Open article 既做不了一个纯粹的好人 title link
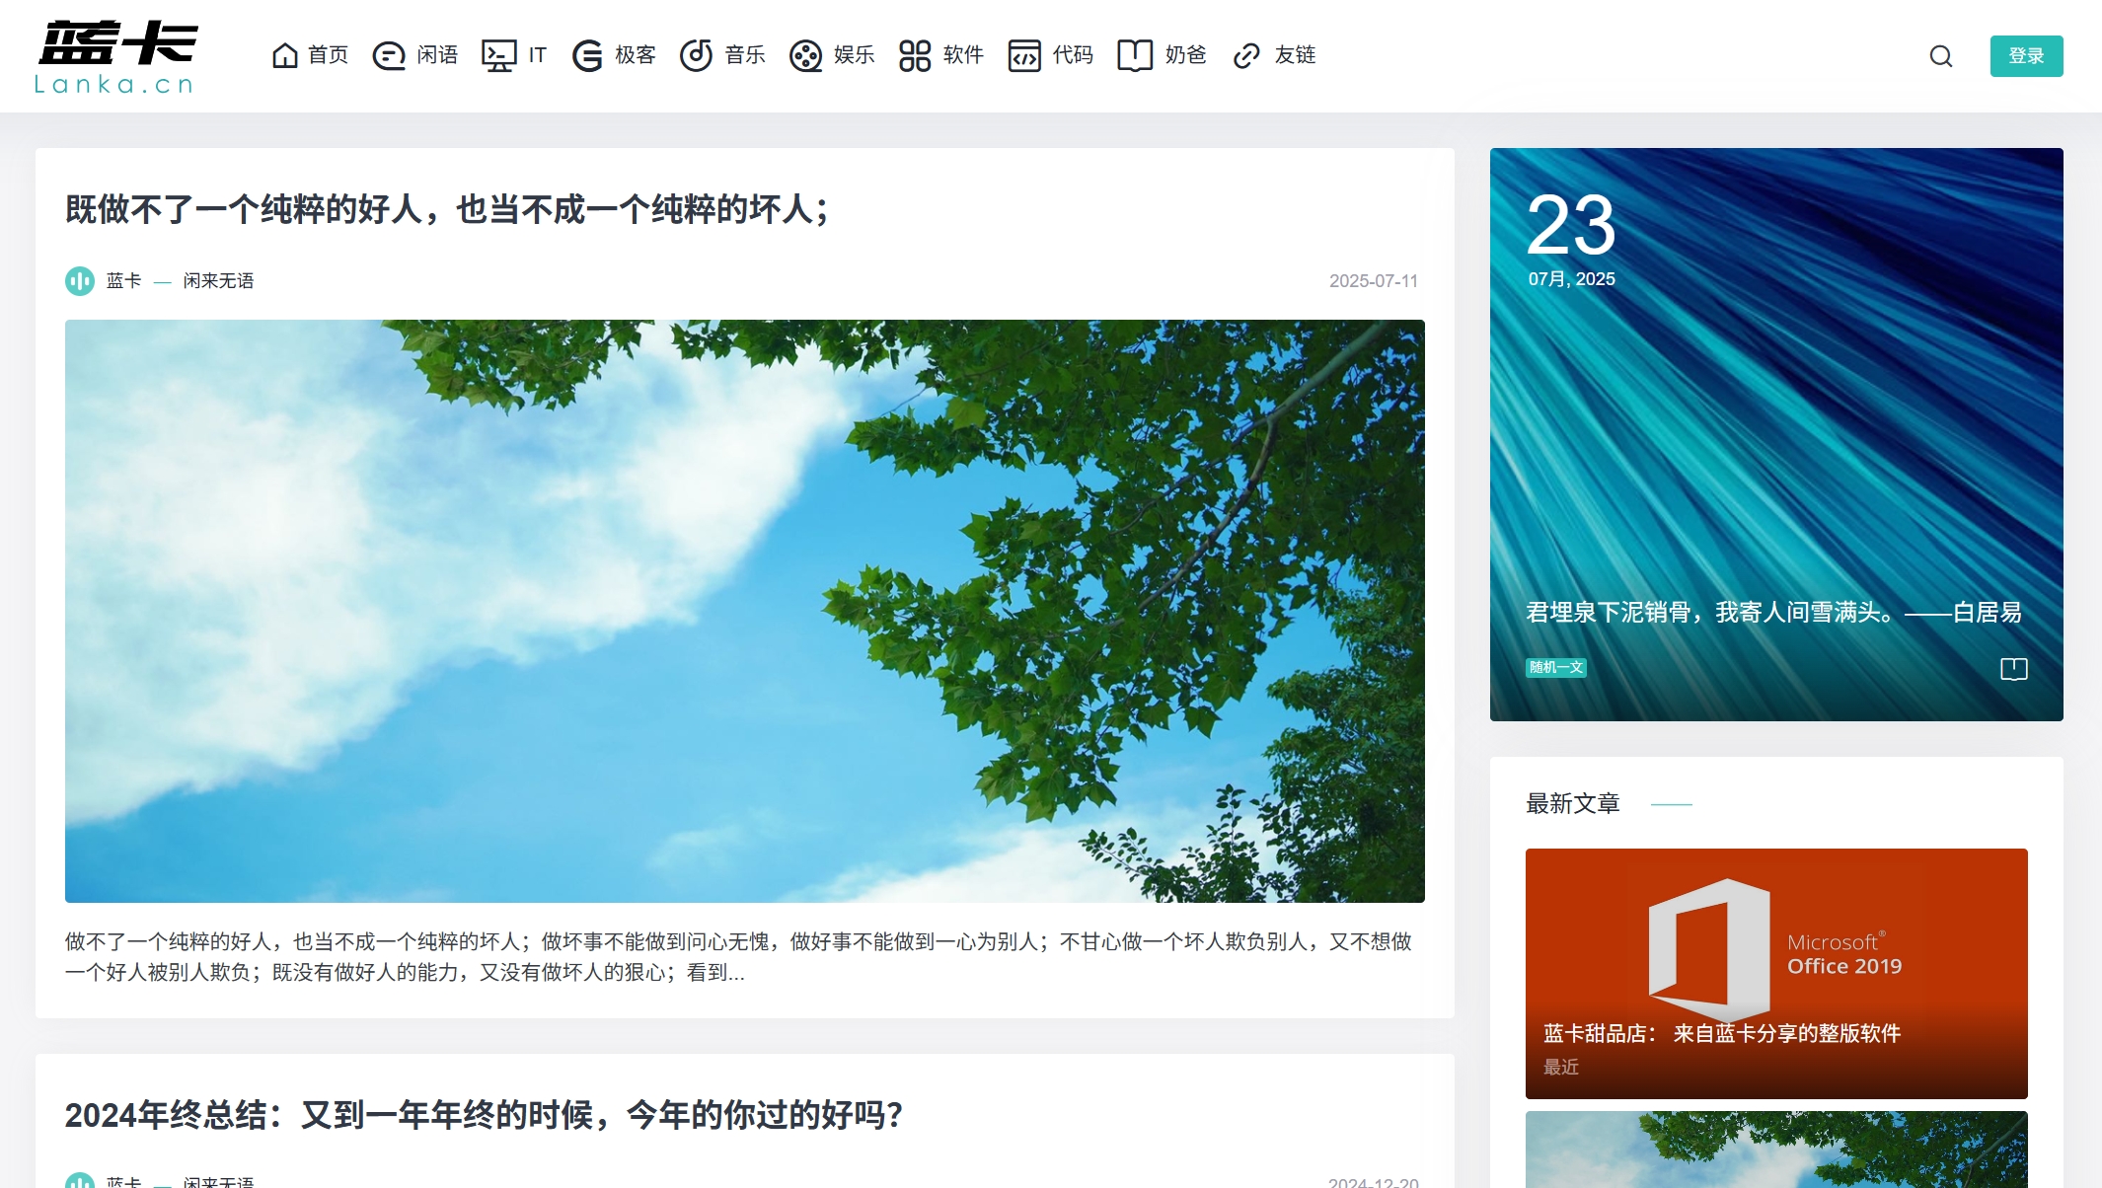The image size is (2102, 1188). 447,209
